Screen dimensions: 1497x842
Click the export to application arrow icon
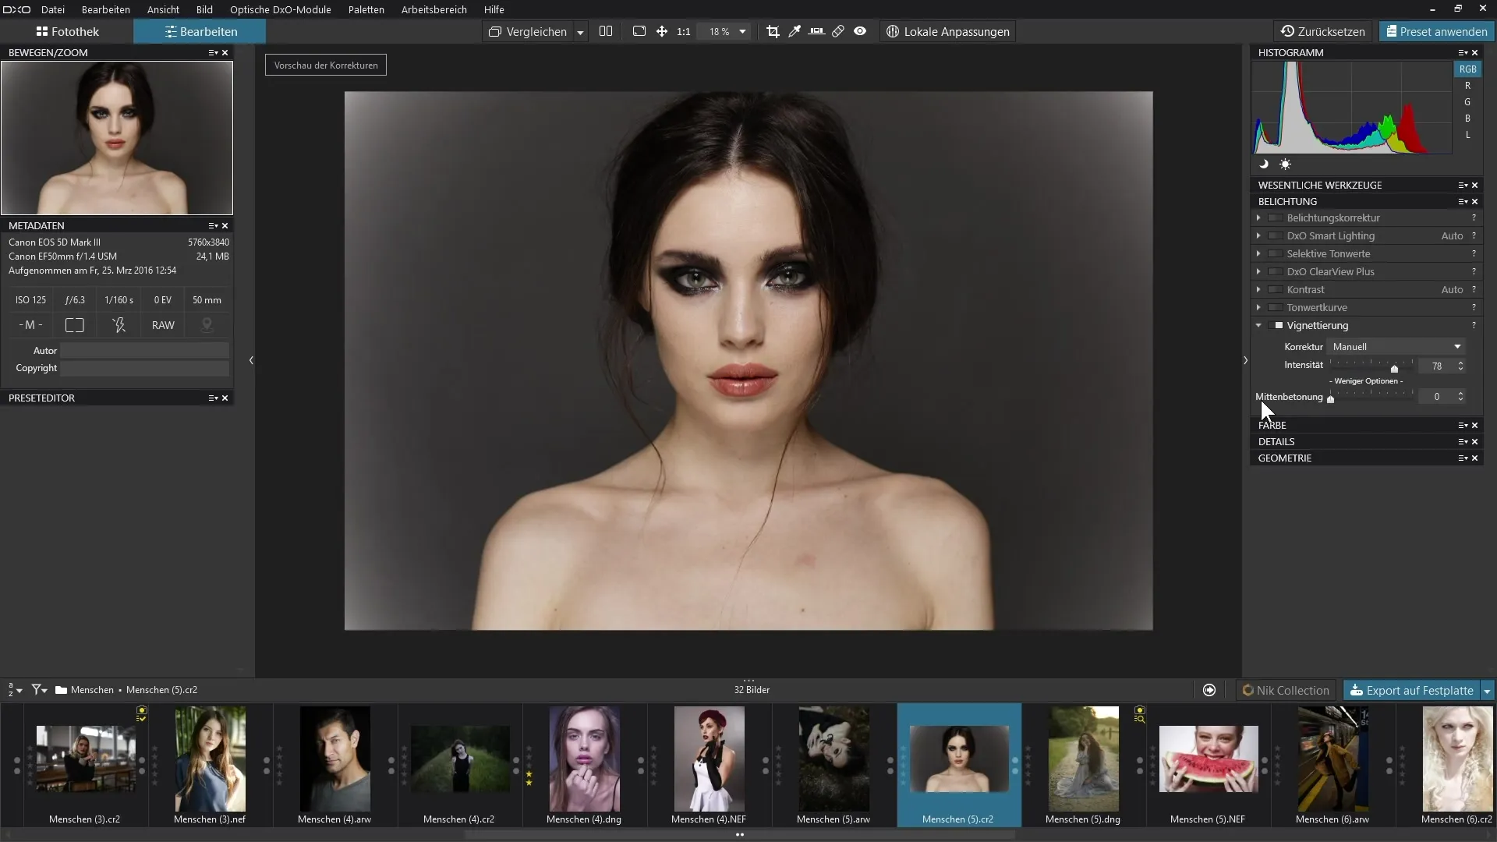point(1209,690)
